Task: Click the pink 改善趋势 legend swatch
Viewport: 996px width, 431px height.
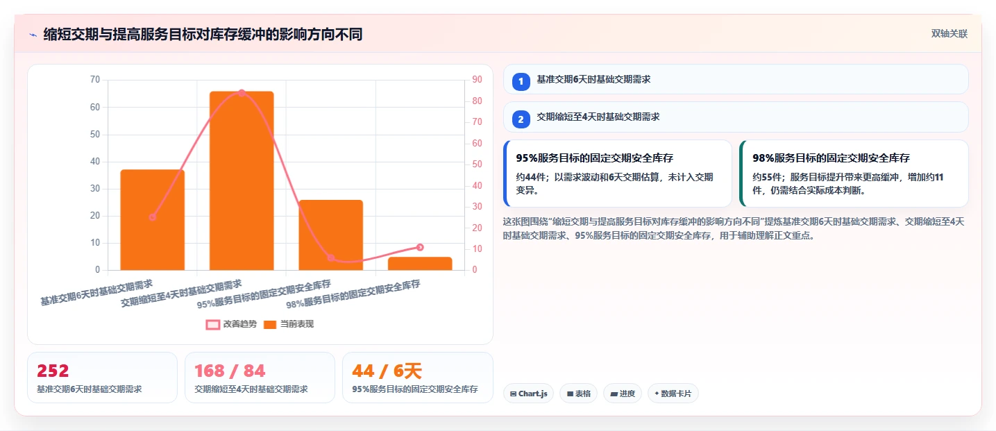Action: click(x=212, y=325)
